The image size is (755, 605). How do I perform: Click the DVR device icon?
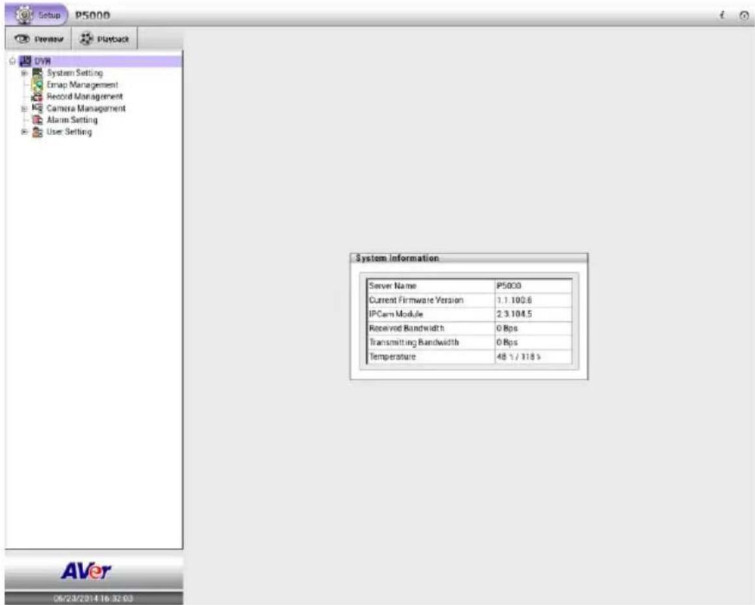[x=25, y=61]
